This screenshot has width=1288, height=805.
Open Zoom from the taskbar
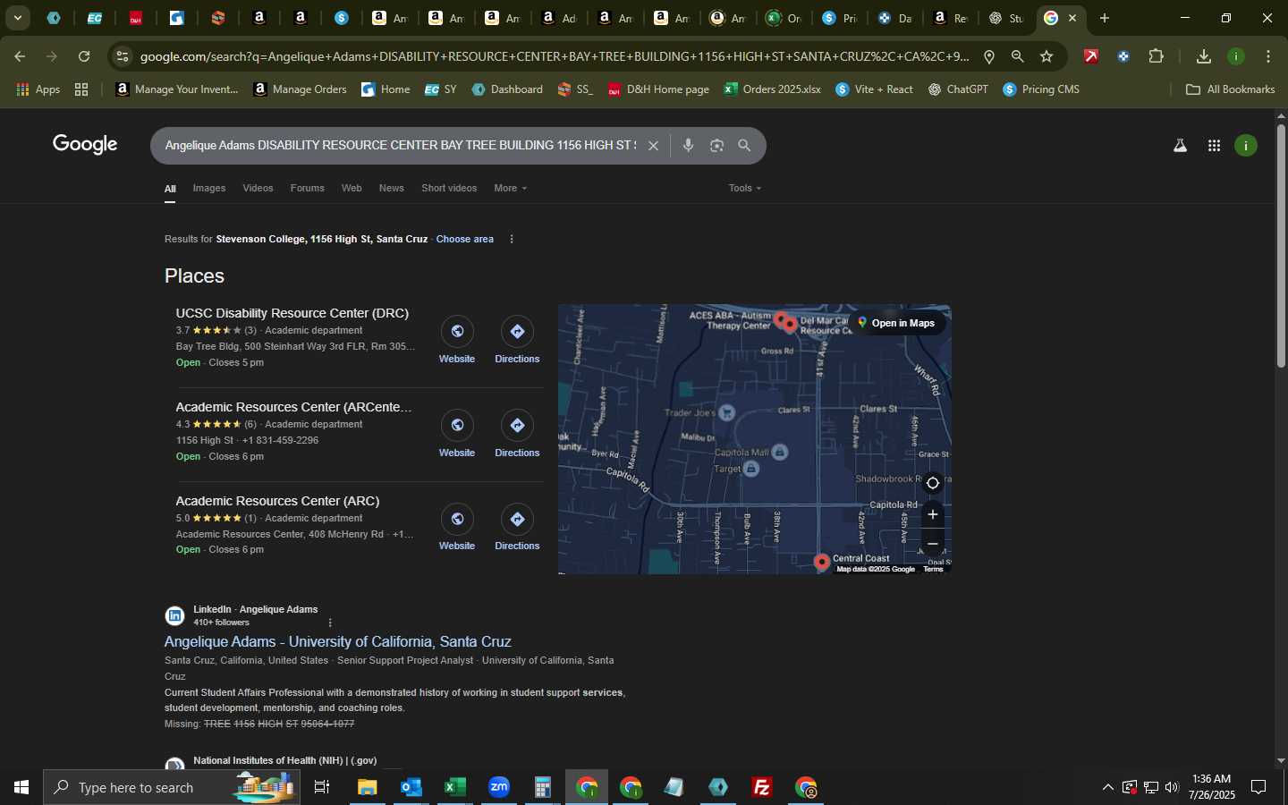point(499,787)
